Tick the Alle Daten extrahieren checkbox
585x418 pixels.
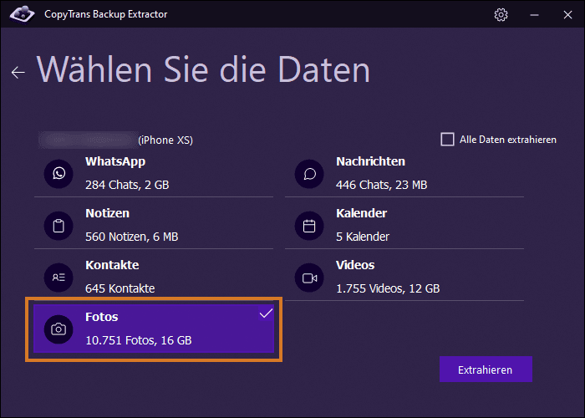coord(447,140)
